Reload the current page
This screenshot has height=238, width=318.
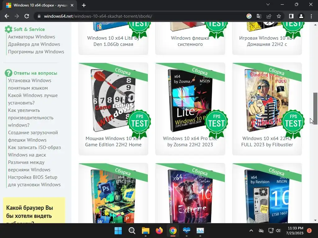tap(27, 16)
